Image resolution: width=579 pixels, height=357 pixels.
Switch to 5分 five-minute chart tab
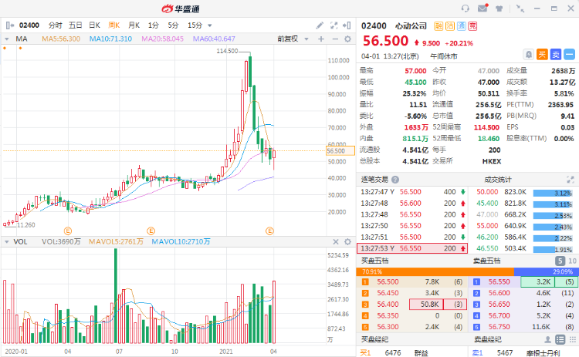pyautogui.click(x=173, y=25)
